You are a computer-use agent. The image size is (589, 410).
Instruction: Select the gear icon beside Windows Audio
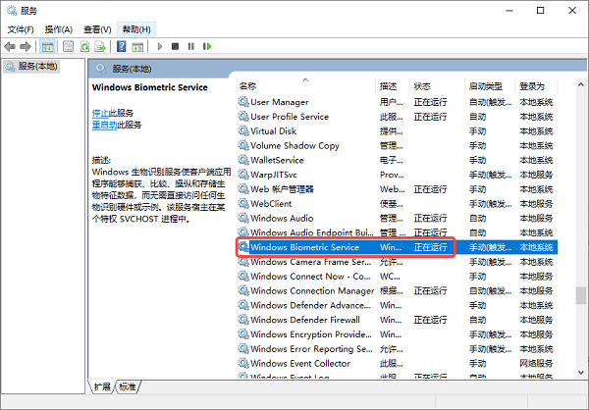pos(243,218)
